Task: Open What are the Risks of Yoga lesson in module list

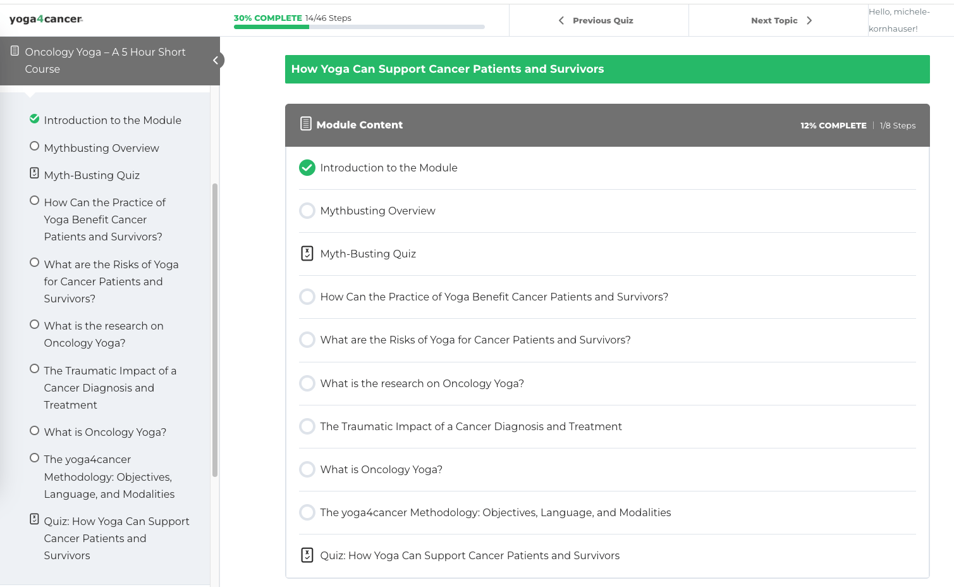Action: click(x=475, y=340)
